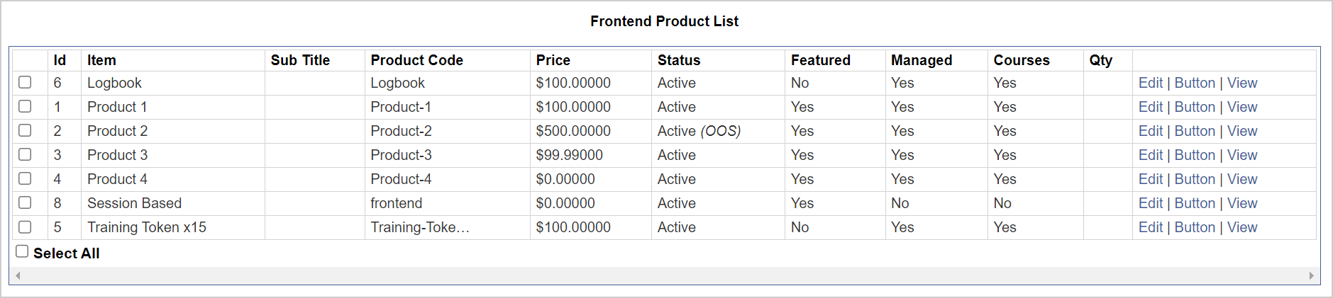Click the Item column header
This screenshot has height=298, width=1333.
coord(101,60)
